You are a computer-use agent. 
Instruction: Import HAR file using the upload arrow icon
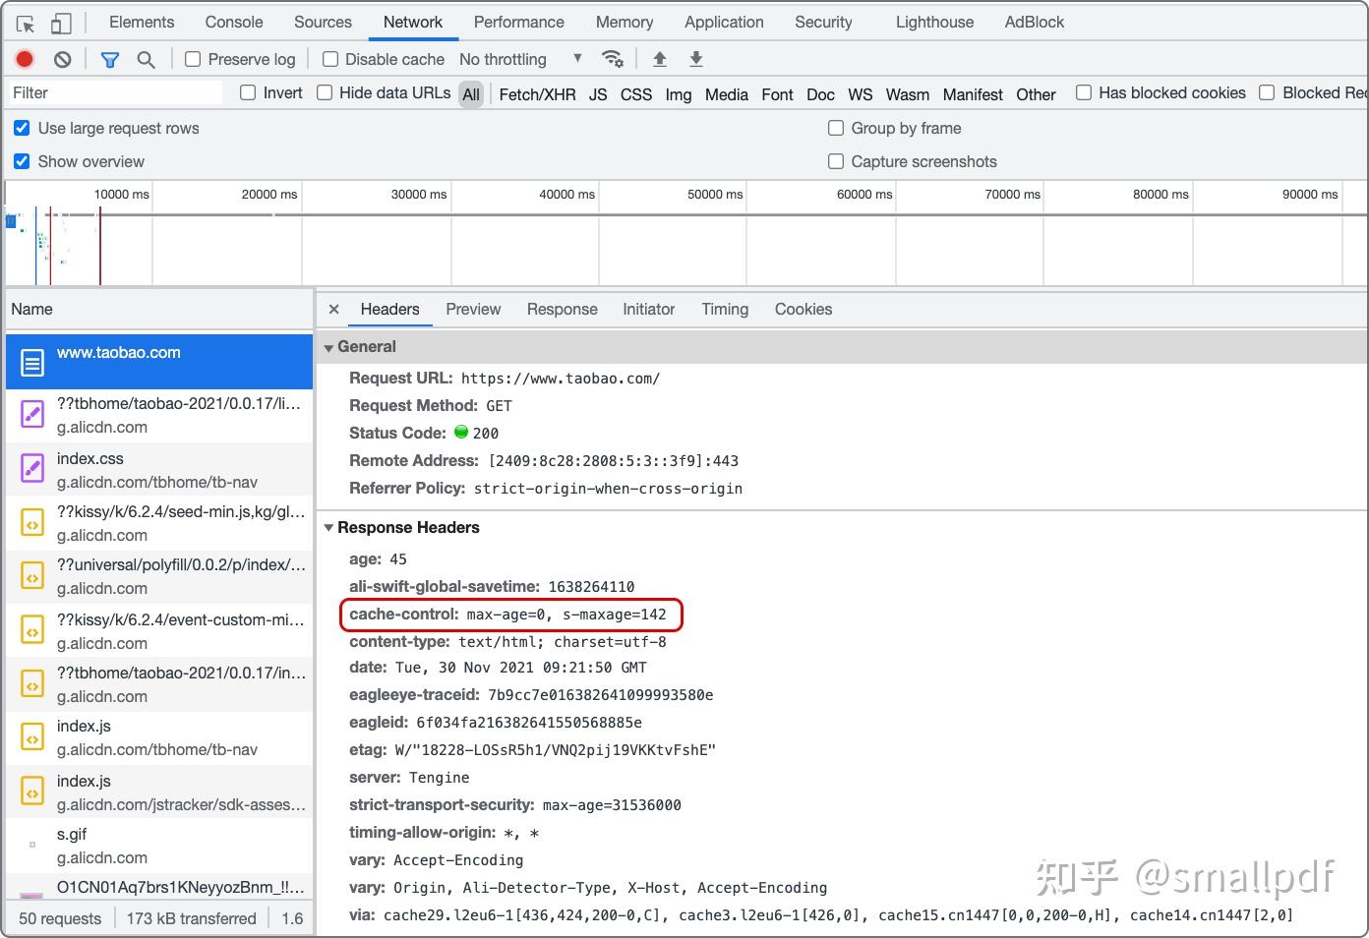click(x=659, y=59)
